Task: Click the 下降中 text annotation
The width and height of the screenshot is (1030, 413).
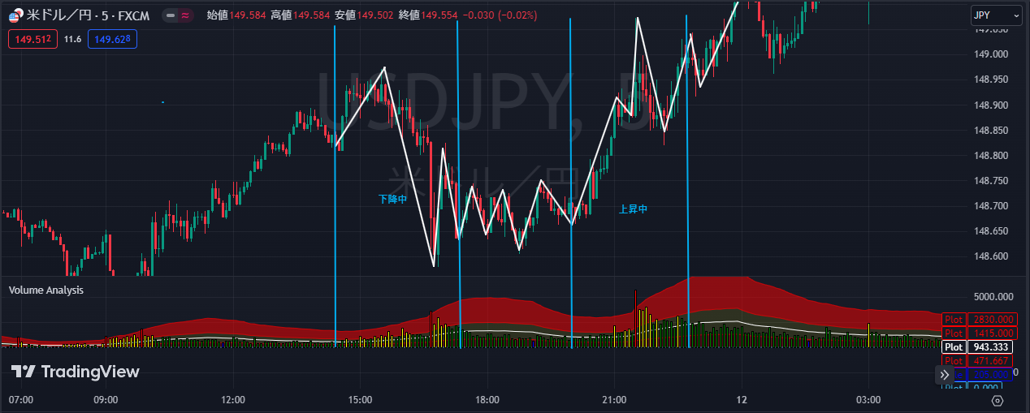Action: [x=392, y=199]
